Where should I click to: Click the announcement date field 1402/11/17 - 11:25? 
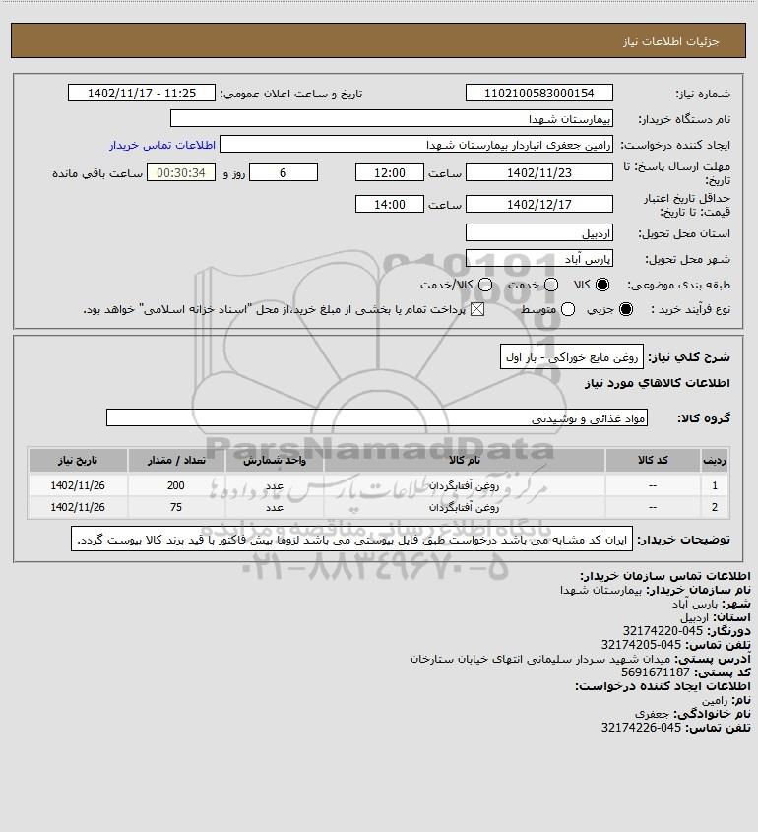click(x=142, y=93)
